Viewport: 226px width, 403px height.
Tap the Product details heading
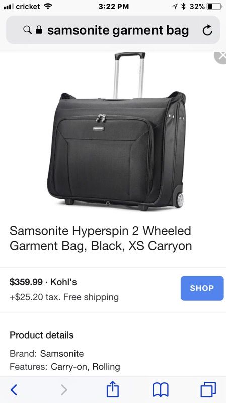pyautogui.click(x=42, y=335)
